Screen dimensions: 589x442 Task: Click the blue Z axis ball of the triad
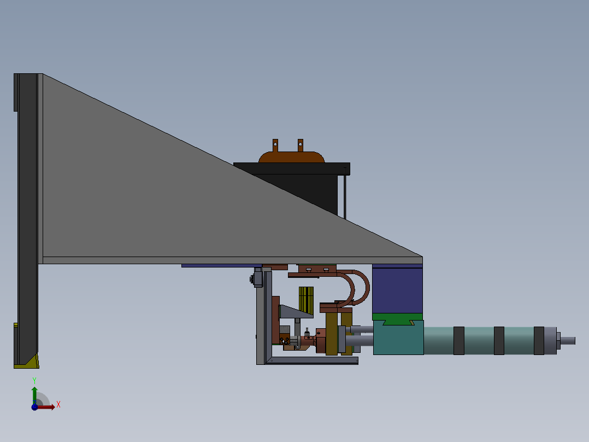pyautogui.click(x=34, y=407)
